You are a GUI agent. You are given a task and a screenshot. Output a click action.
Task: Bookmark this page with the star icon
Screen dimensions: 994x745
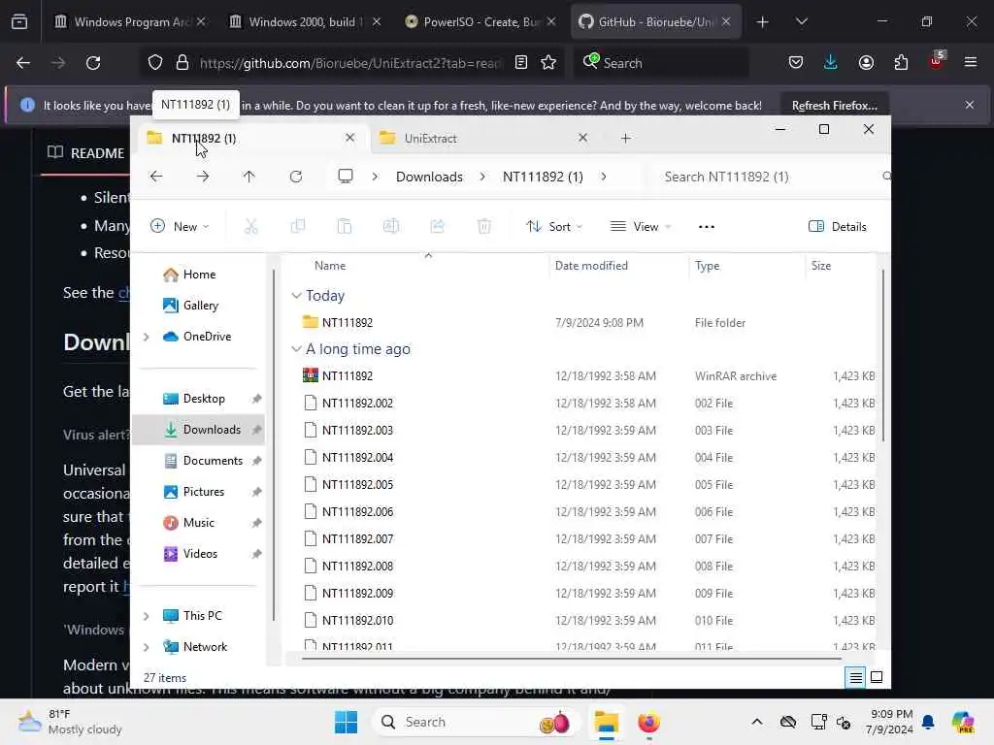(549, 63)
